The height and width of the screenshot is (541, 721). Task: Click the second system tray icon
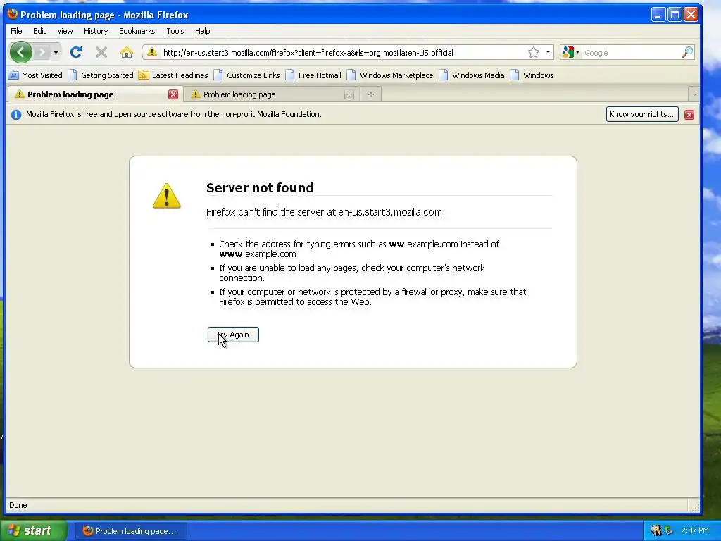(669, 530)
